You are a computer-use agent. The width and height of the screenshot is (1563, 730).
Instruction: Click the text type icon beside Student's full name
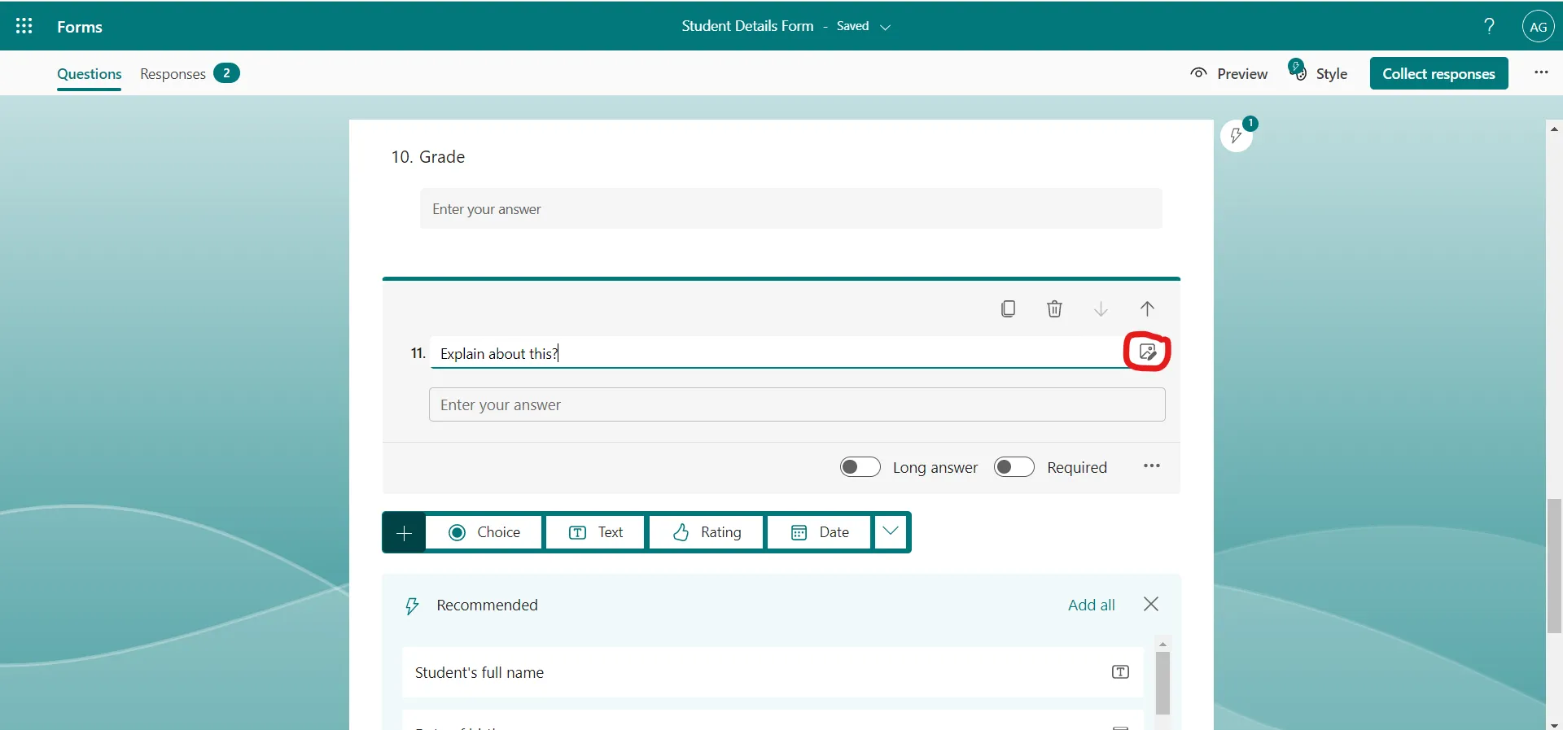[x=1121, y=672]
